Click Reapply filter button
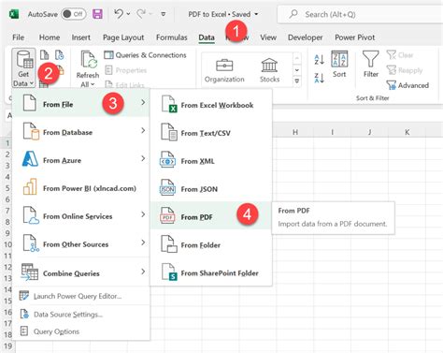The width and height of the screenshot is (443, 353). (x=405, y=70)
